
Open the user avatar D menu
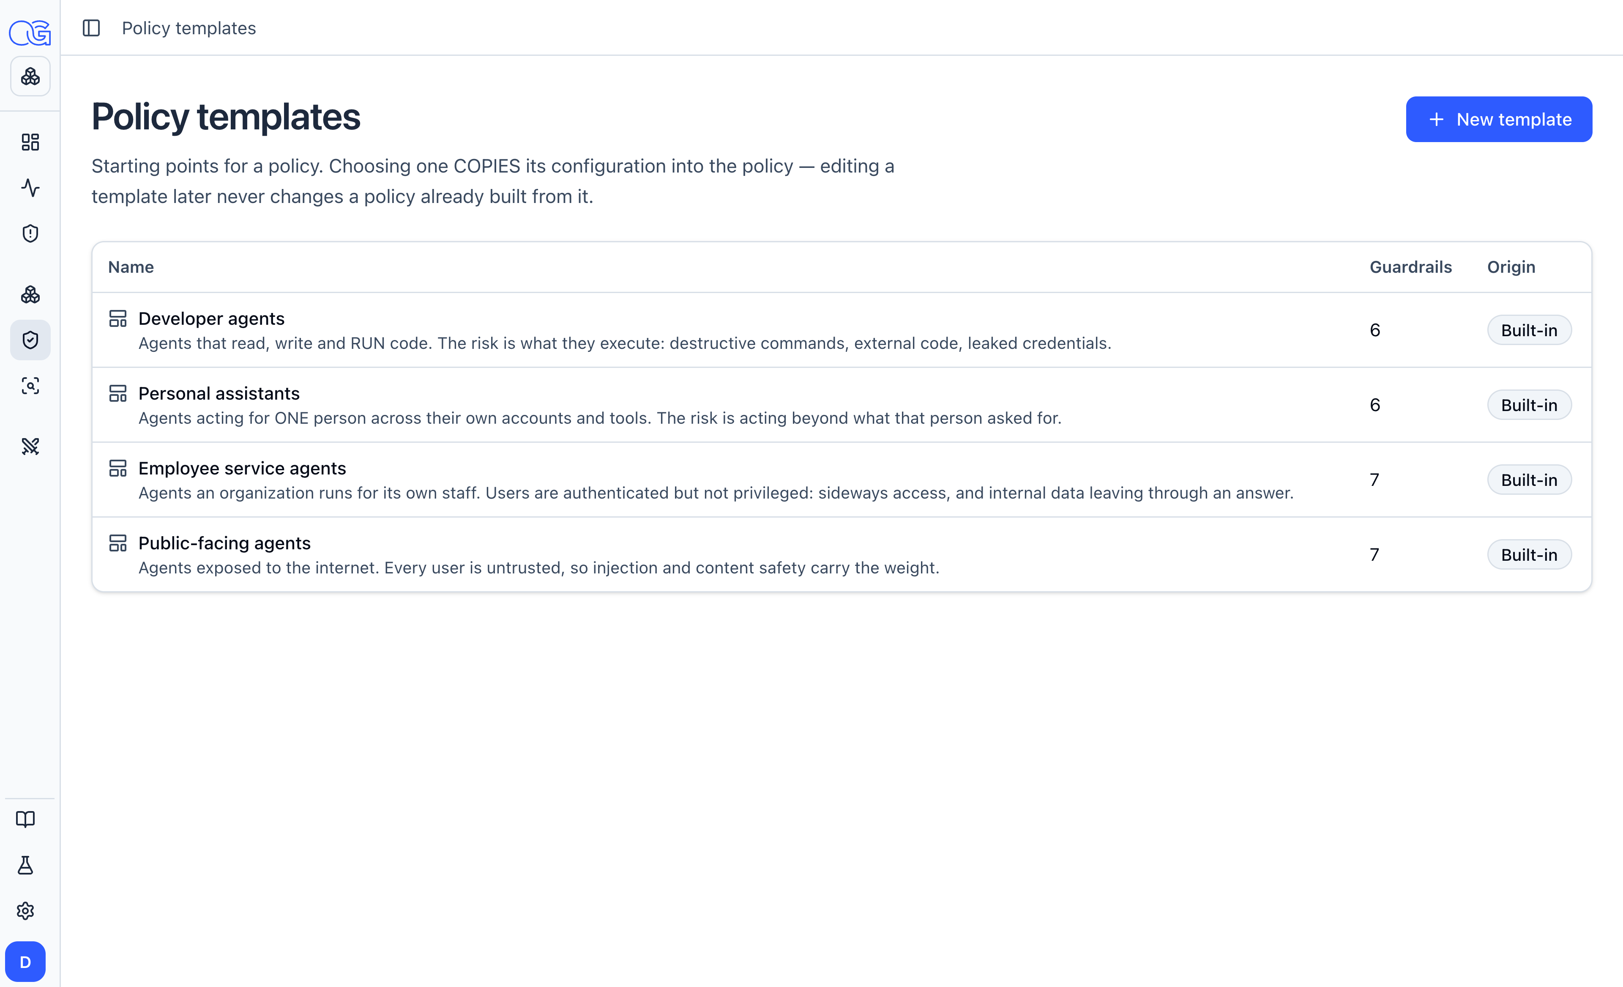[x=25, y=962]
